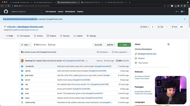Dismiss the fetched upstream banner
190x106 pixels.
pos(184,19)
